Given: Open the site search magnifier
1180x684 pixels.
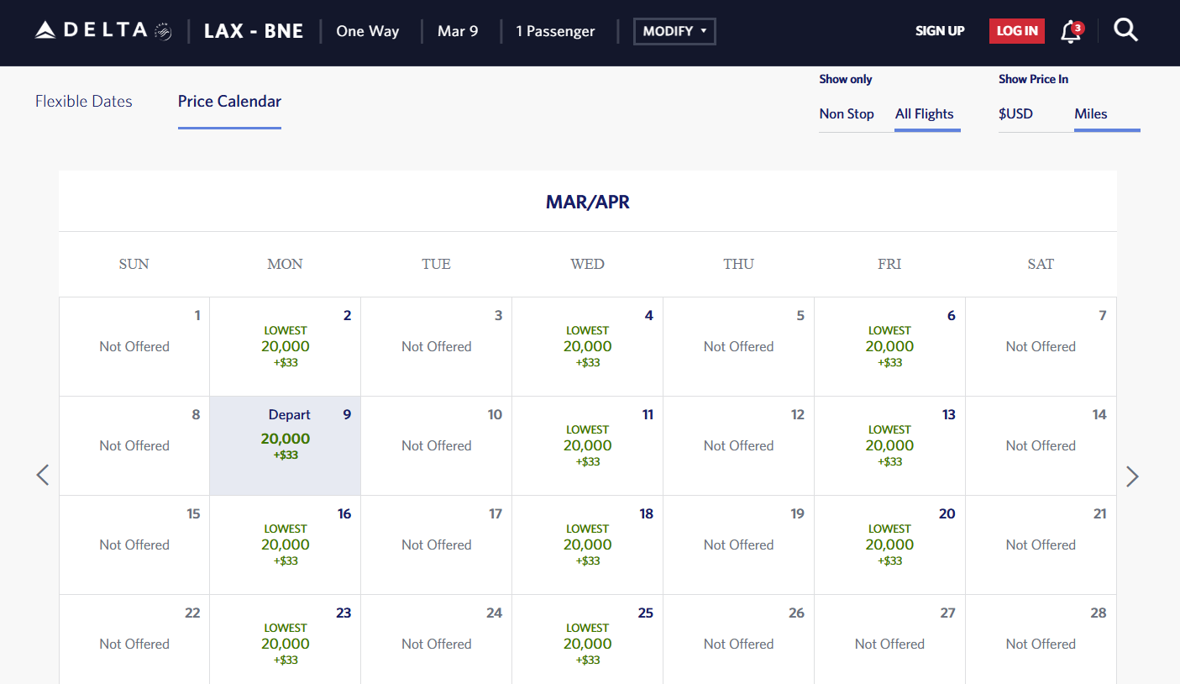Looking at the screenshot, I should [1125, 30].
